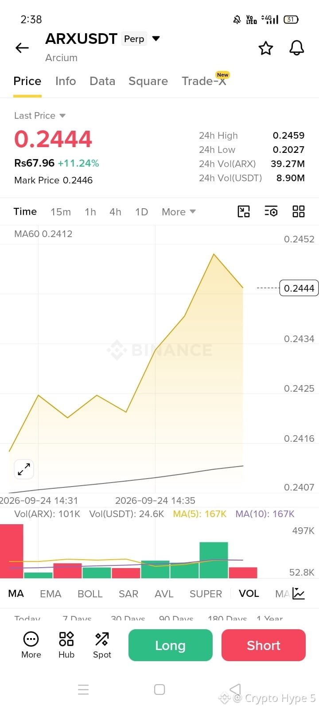Open the chart drawing tools icon

point(244,211)
